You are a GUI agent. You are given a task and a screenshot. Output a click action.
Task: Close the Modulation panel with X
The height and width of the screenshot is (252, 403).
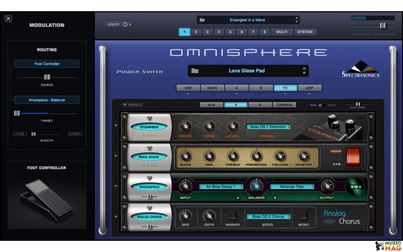pyautogui.click(x=8, y=18)
